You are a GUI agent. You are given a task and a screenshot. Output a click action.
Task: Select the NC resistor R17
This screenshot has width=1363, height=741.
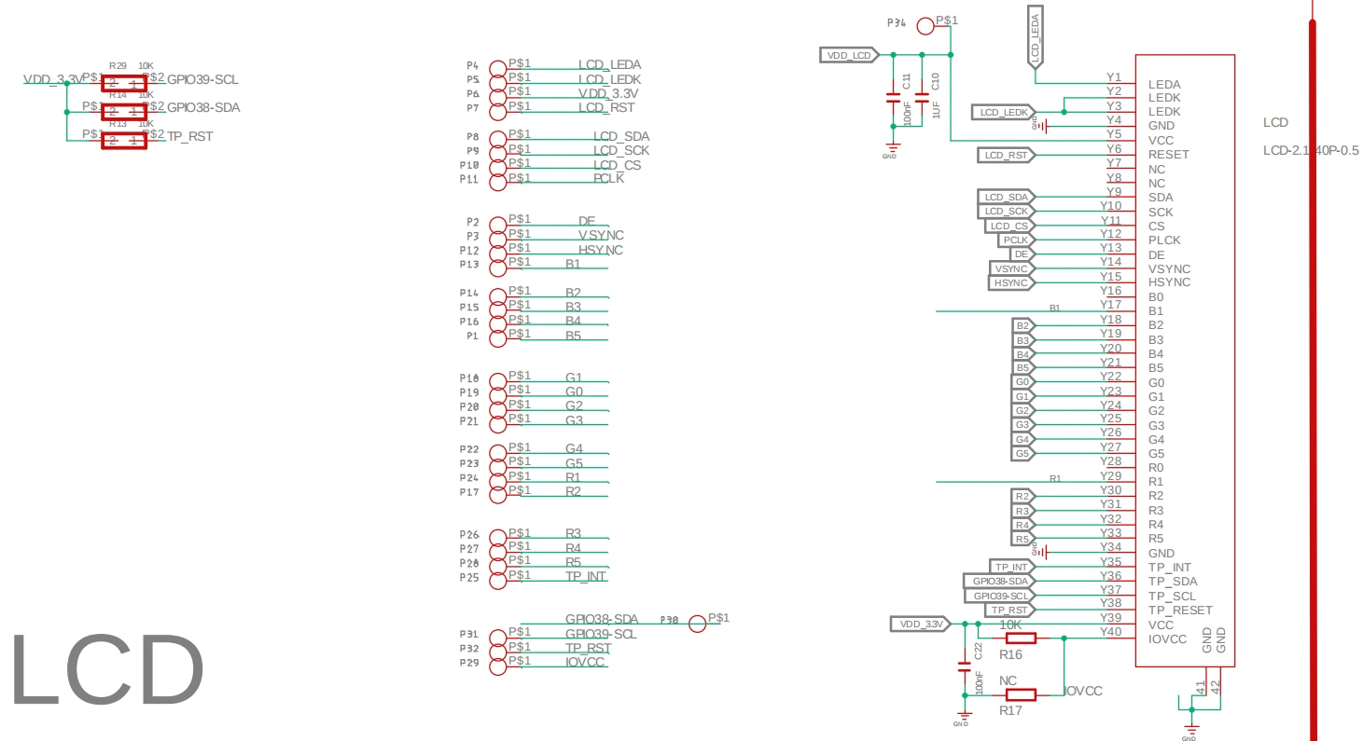coord(1021,694)
